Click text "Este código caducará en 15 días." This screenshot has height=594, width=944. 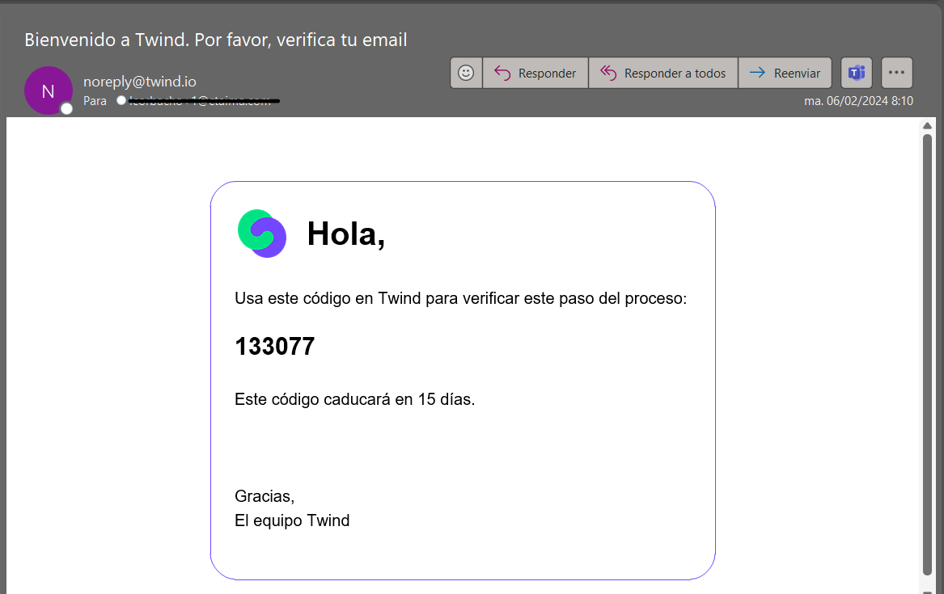pyautogui.click(x=354, y=399)
